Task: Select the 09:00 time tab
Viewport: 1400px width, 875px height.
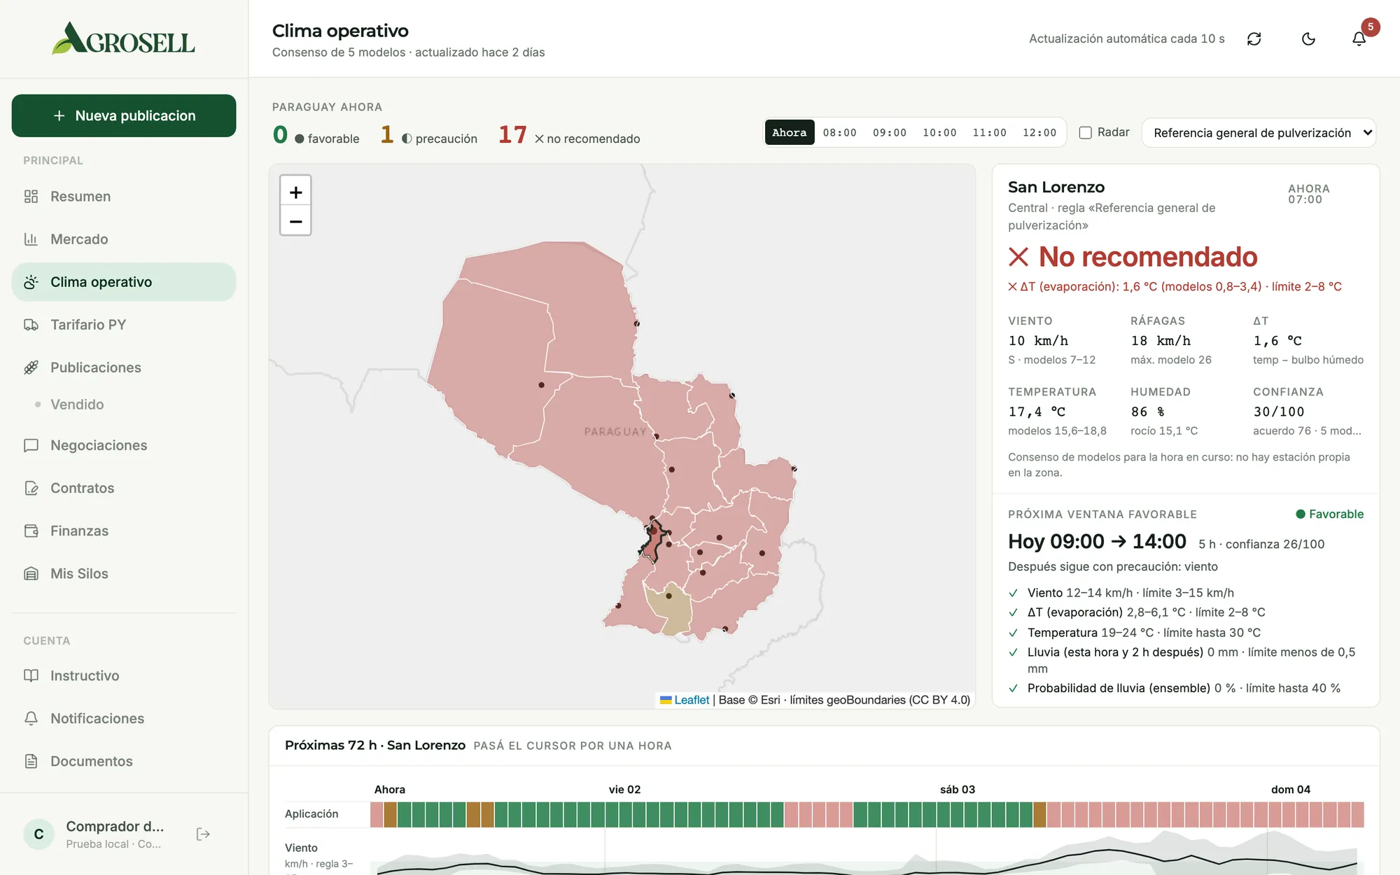Action: (889, 132)
